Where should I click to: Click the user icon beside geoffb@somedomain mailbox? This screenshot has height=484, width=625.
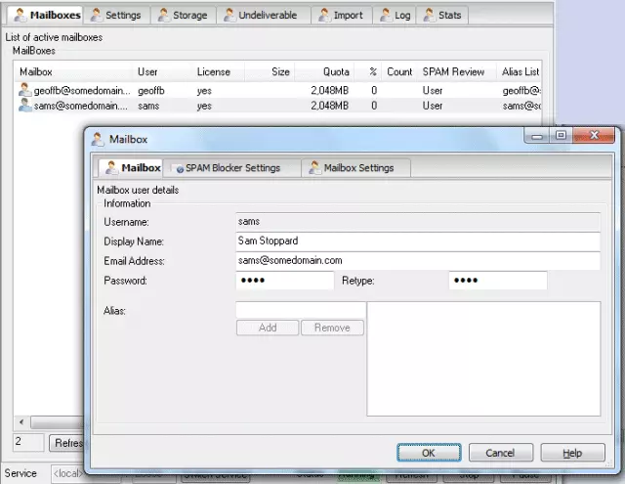point(24,90)
